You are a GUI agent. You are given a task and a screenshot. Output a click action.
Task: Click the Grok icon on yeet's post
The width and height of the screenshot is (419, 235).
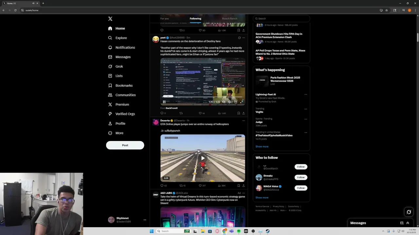click(x=239, y=38)
